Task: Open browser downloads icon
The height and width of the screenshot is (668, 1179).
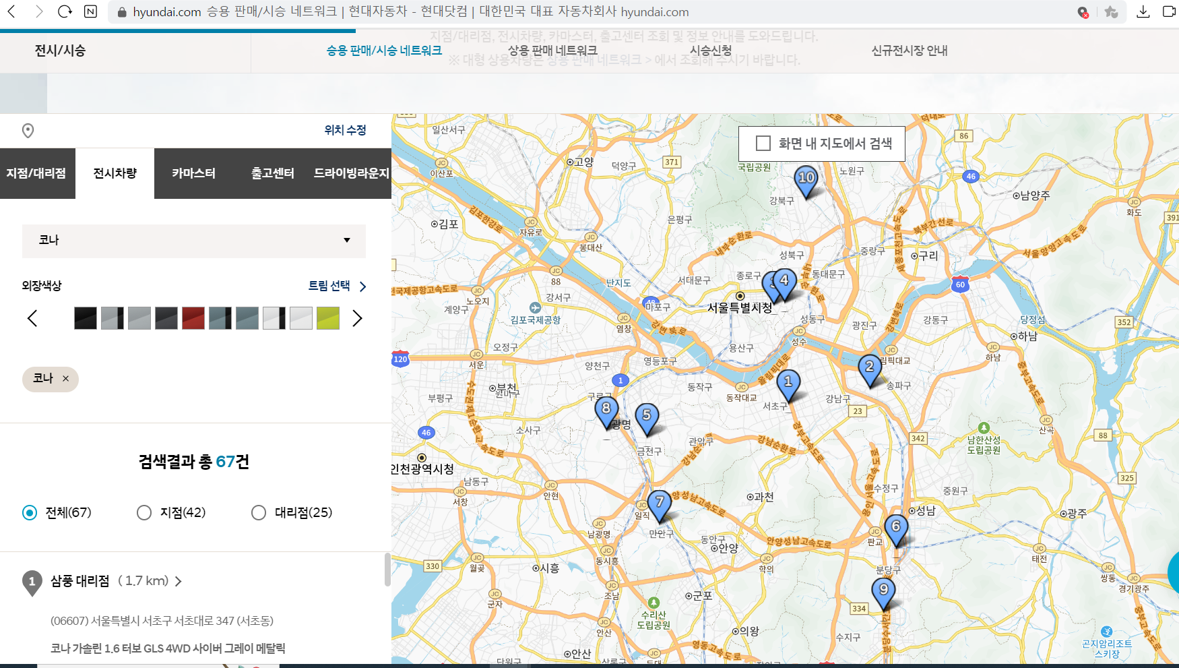Action: [x=1143, y=12]
